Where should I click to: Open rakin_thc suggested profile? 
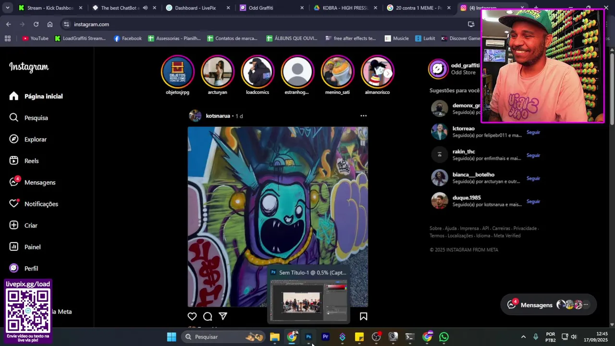click(x=463, y=151)
